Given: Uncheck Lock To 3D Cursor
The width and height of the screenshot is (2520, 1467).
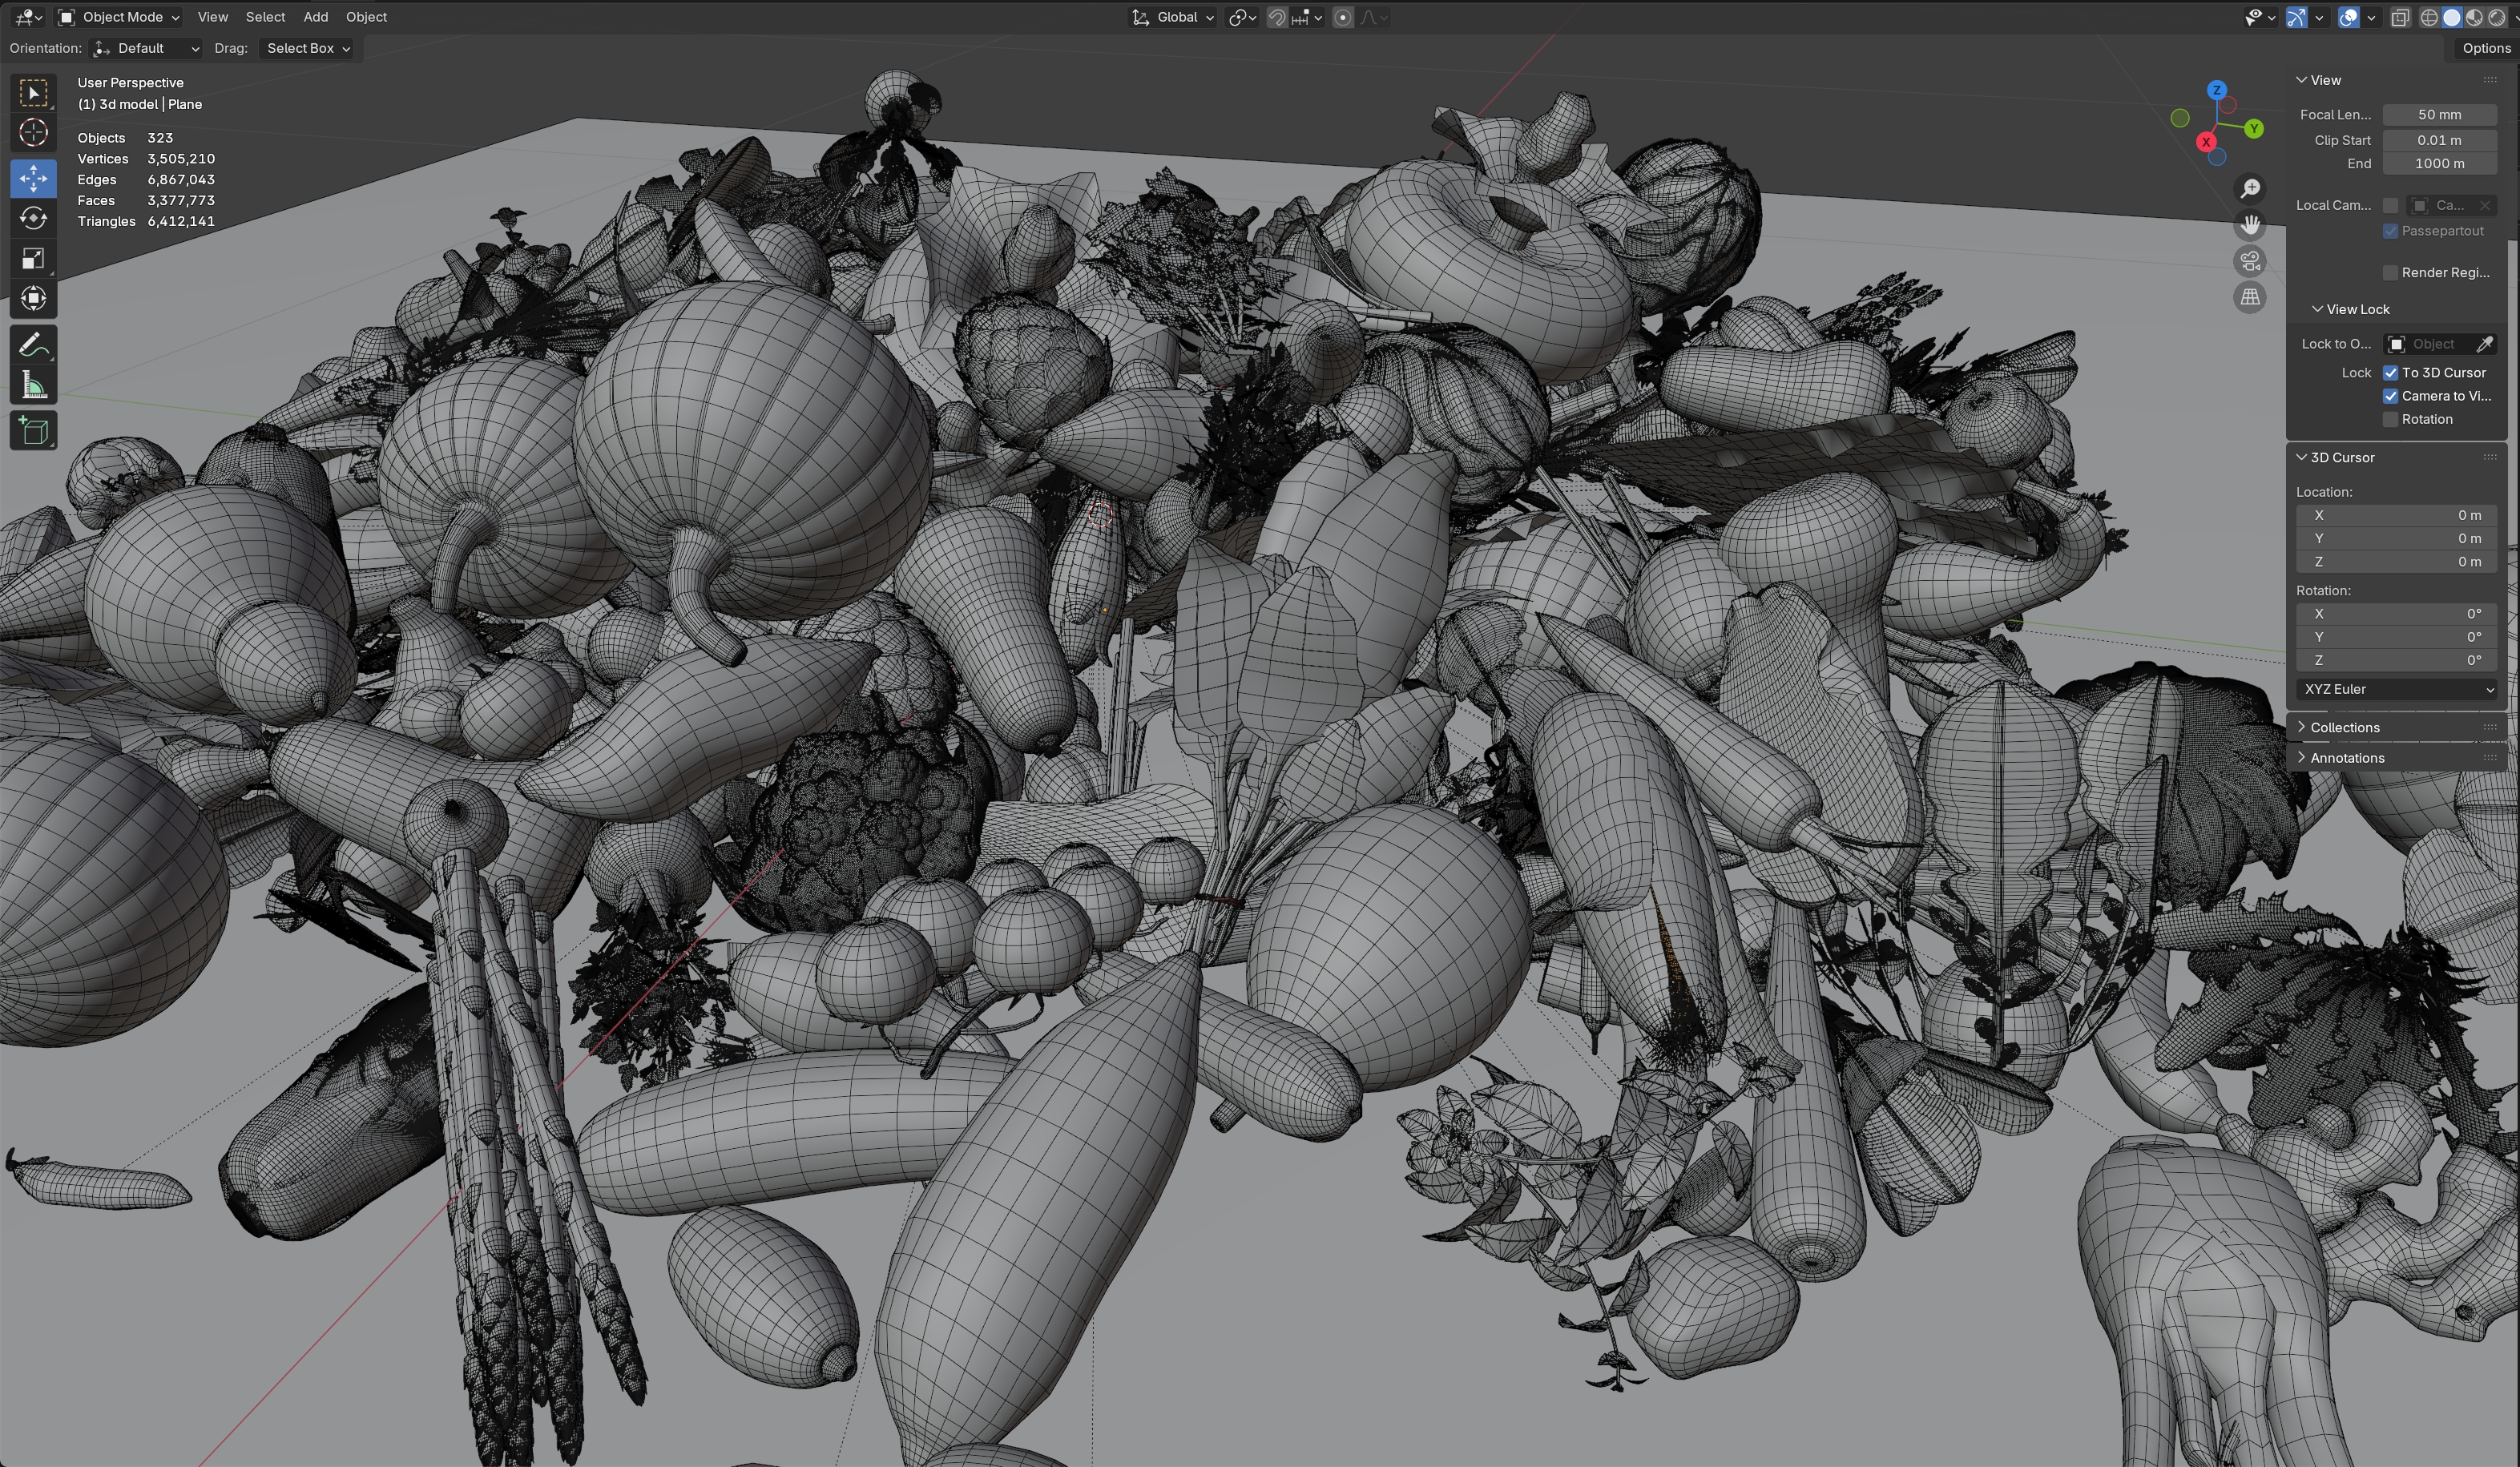Looking at the screenshot, I should [x=2391, y=372].
